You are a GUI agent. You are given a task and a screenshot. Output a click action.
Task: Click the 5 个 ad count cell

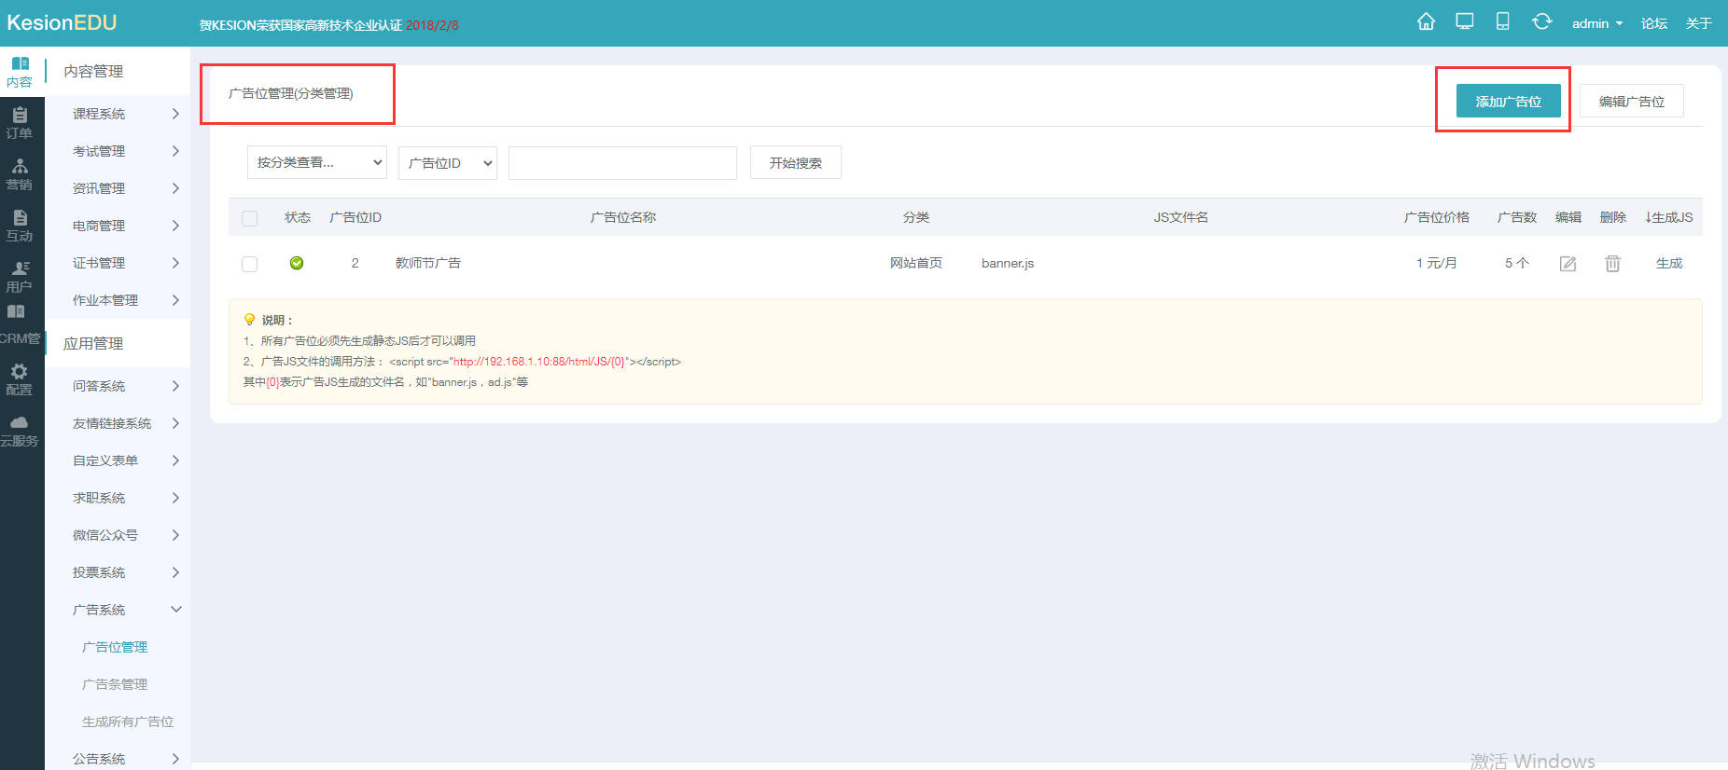point(1517,263)
